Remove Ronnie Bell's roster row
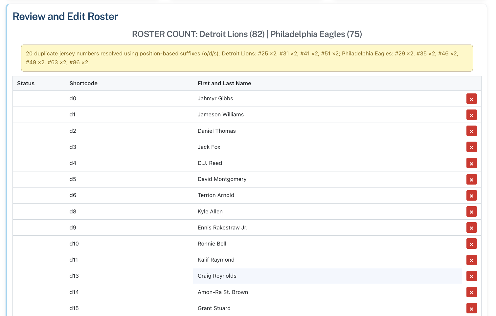 [x=471, y=244]
